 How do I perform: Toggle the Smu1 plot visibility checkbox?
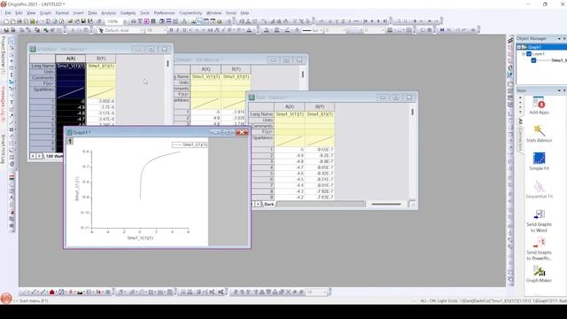(x=533, y=60)
